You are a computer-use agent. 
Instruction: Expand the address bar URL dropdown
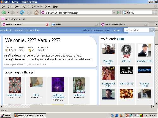114,13
